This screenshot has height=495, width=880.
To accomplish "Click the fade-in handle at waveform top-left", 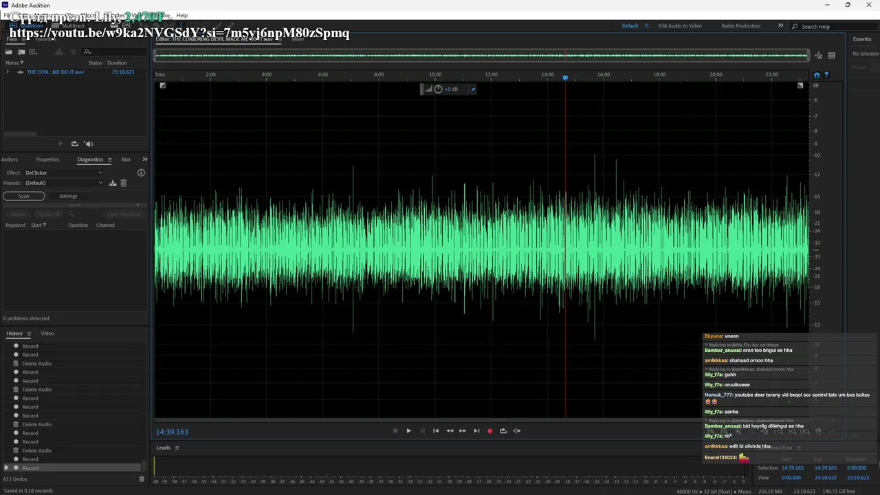I will tap(162, 85).
